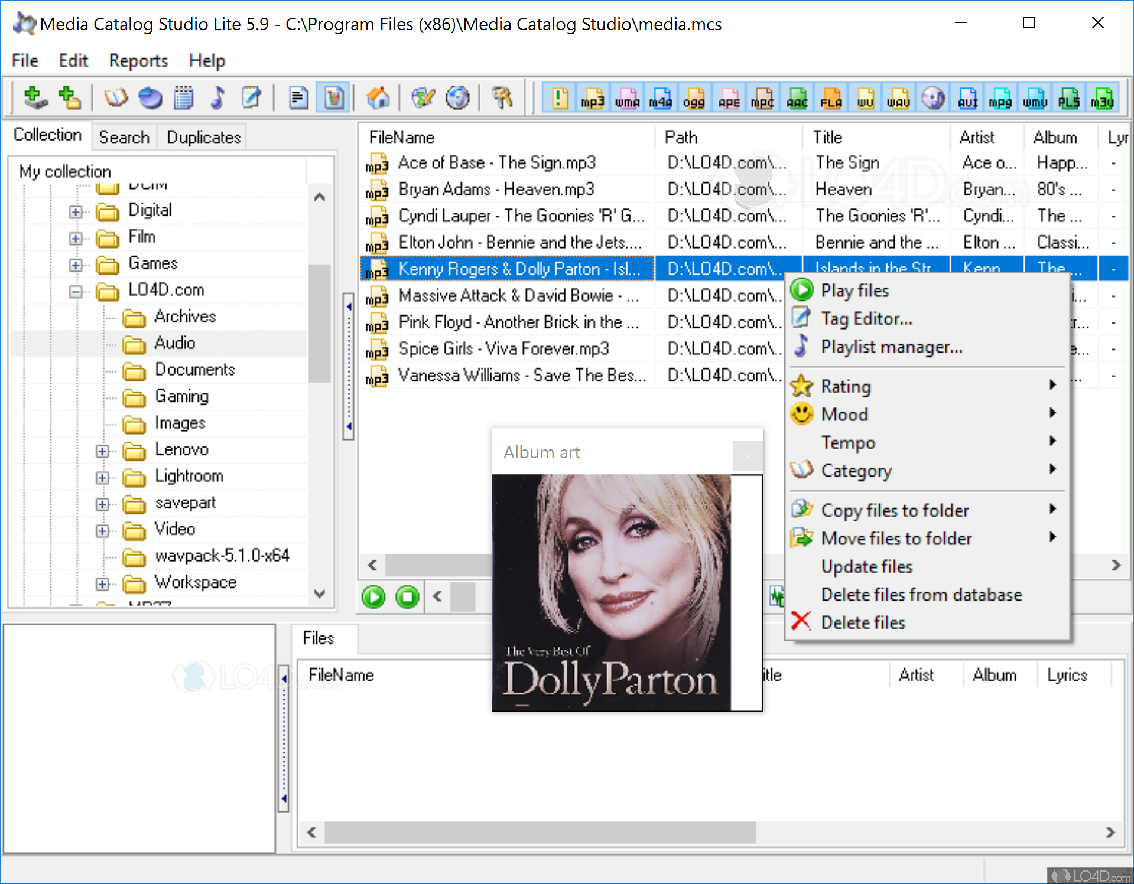Viewport: 1134px width, 884px height.
Task: Click the globe icon in toolbar
Action: (457, 98)
